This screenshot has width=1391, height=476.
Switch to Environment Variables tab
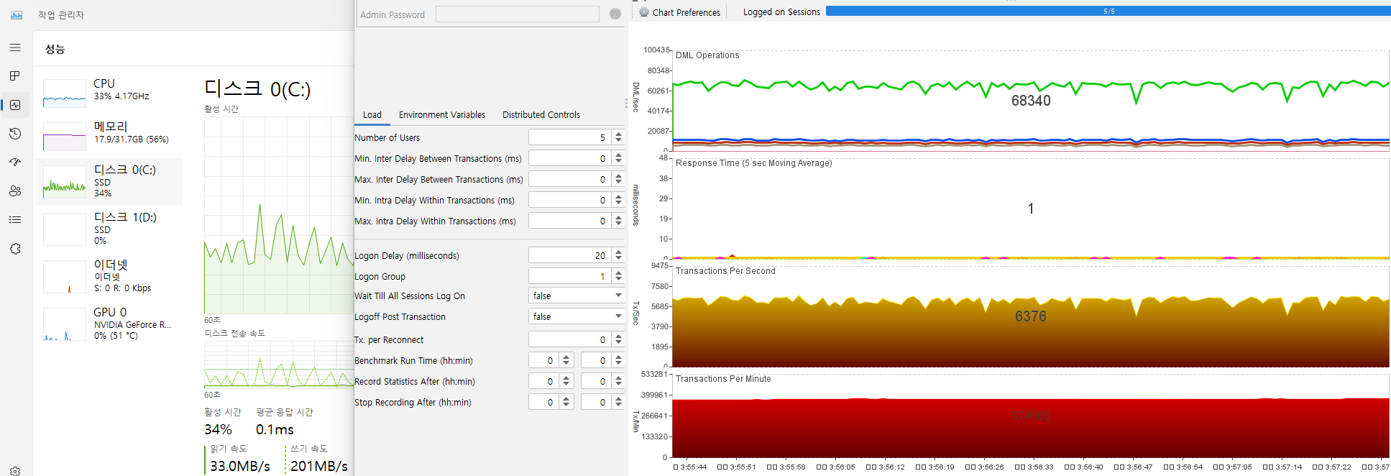point(441,114)
